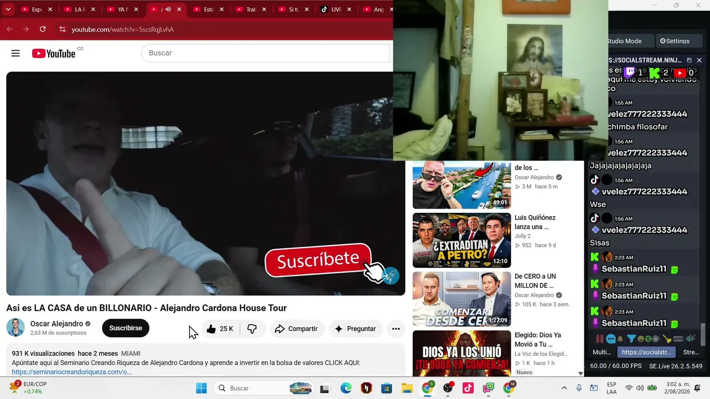
Task: Dislike the Alejandro Cardona House Tour video
Action: (x=252, y=329)
